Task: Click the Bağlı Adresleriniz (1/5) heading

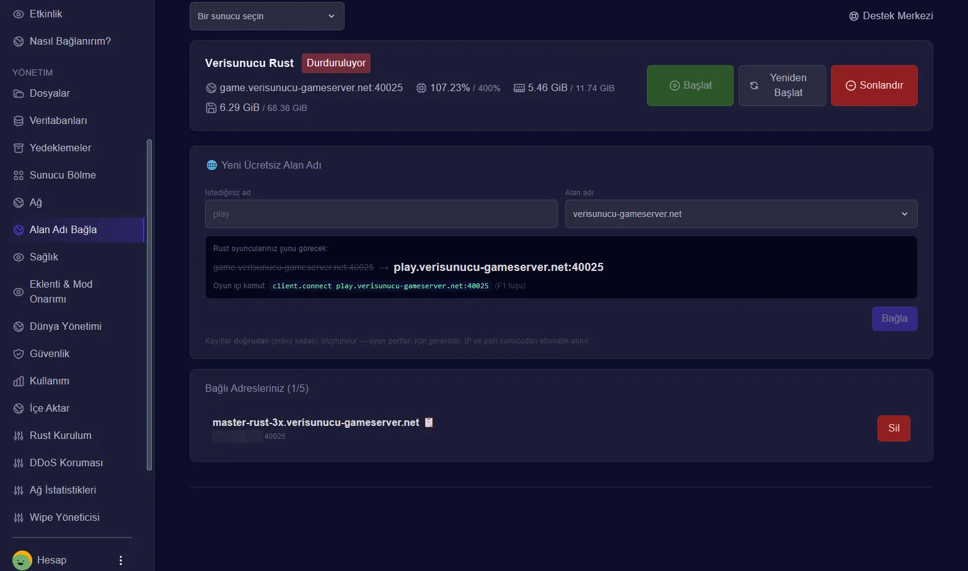Action: (x=257, y=388)
